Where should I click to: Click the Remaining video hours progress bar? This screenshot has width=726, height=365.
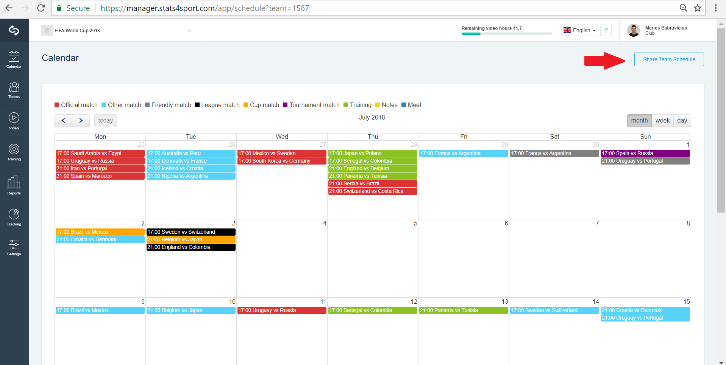click(507, 34)
